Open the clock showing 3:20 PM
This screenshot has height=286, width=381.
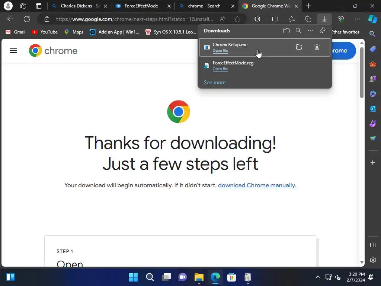coord(356,277)
